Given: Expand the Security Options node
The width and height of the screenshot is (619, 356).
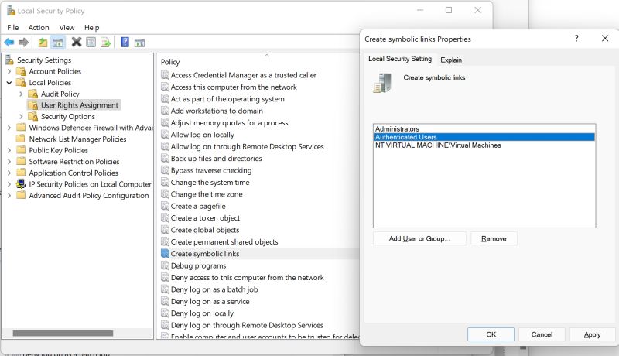Looking at the screenshot, I should 22,116.
